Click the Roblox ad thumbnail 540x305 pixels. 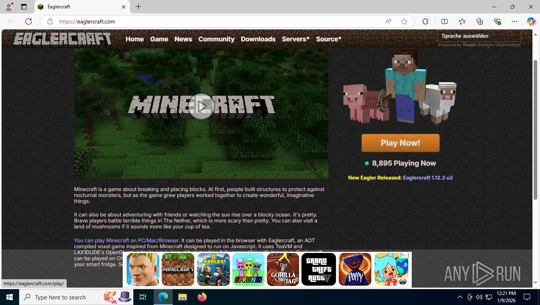tap(213, 269)
